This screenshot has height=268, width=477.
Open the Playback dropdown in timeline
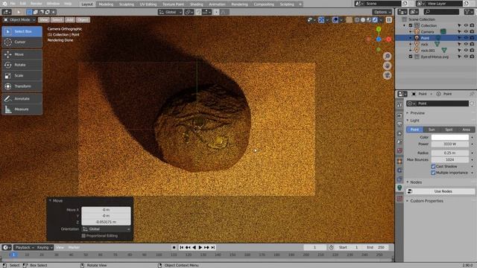(25, 247)
